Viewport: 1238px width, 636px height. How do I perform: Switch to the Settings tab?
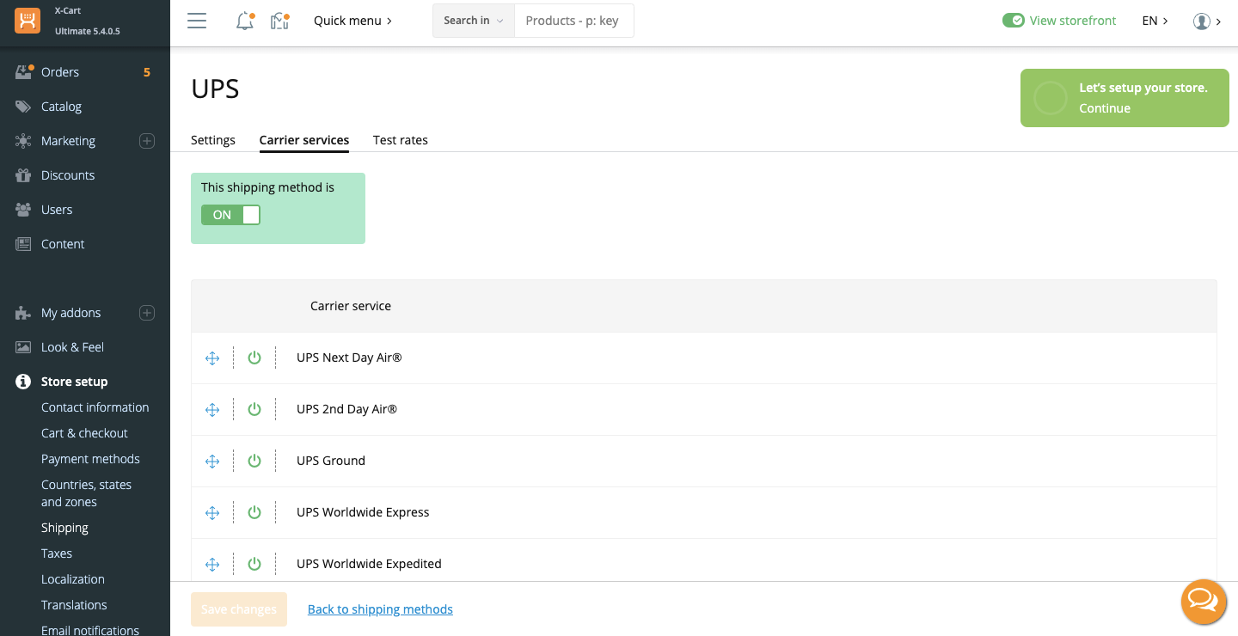pos(213,140)
